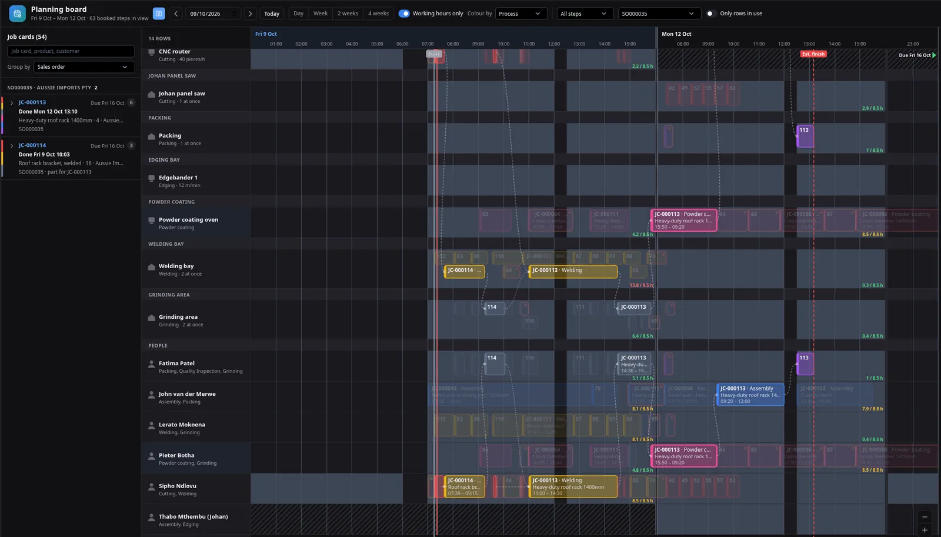Click the Est. finish marker
This screenshot has height=537, width=941.
(x=813, y=54)
